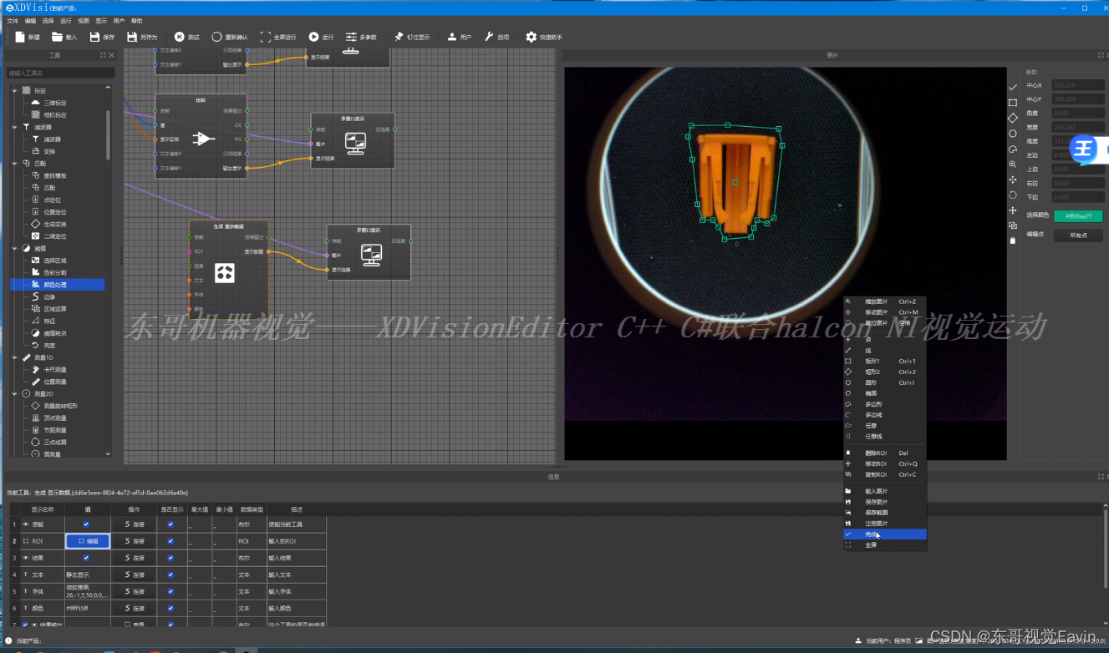Click the 宽度 value field
The image size is (1109, 653).
coord(1076,127)
